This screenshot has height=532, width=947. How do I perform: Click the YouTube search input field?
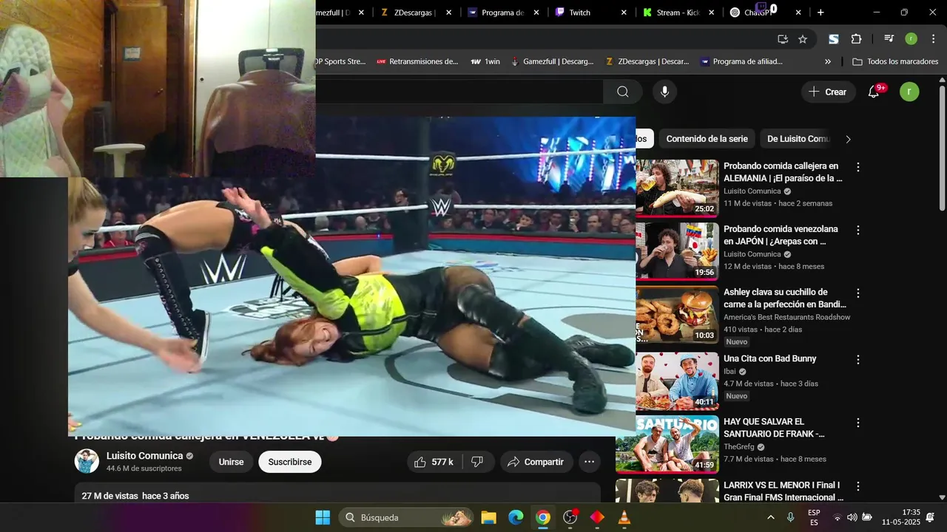(x=459, y=92)
